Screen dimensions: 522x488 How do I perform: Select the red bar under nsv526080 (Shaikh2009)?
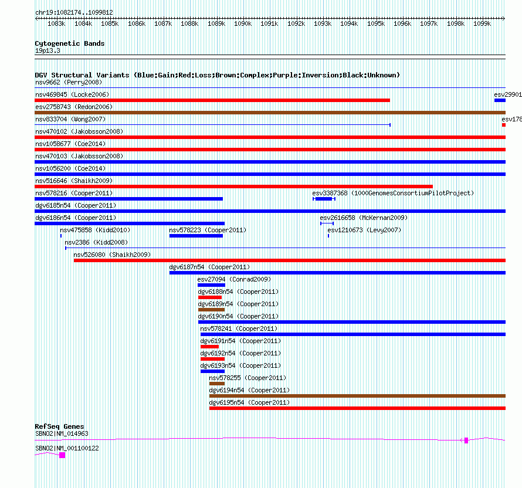(290, 260)
